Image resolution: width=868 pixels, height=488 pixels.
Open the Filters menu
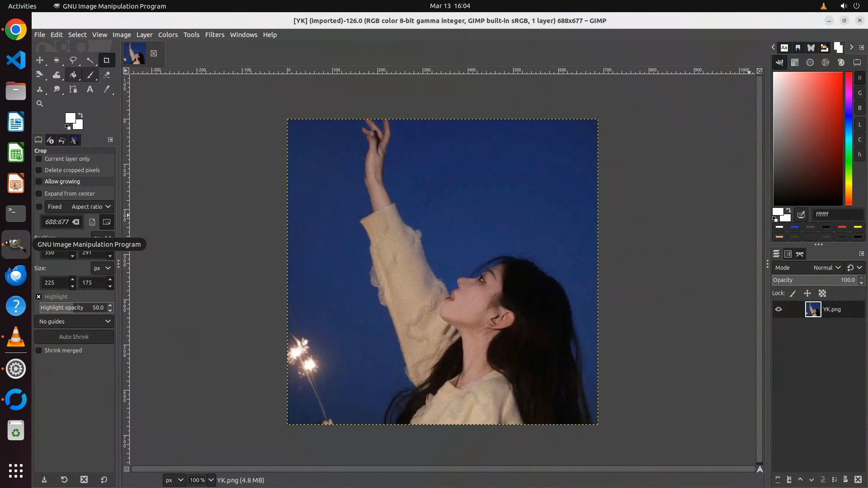tap(214, 35)
